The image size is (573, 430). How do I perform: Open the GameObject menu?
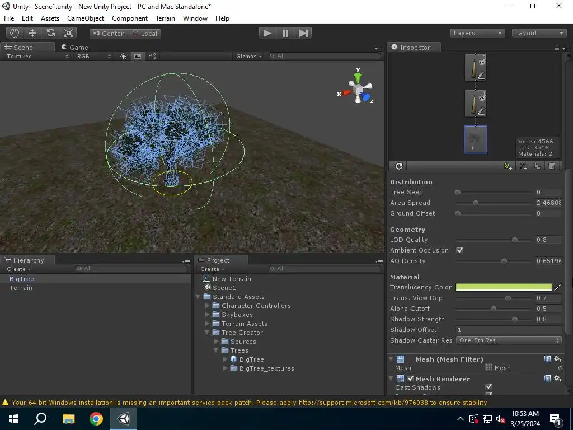click(x=86, y=18)
